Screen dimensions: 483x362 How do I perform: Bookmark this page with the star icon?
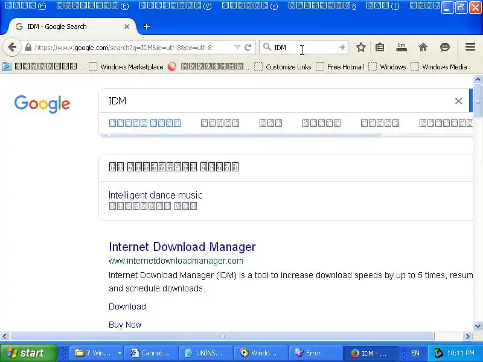pyautogui.click(x=360, y=48)
